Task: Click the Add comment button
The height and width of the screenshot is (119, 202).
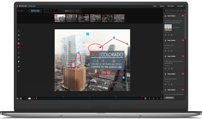Action: [x=169, y=98]
